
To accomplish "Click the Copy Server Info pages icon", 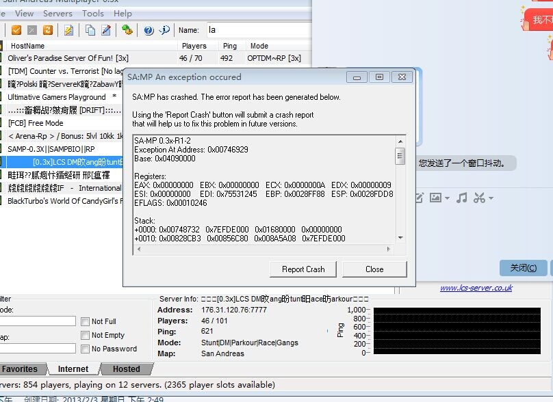I will 90,30.
